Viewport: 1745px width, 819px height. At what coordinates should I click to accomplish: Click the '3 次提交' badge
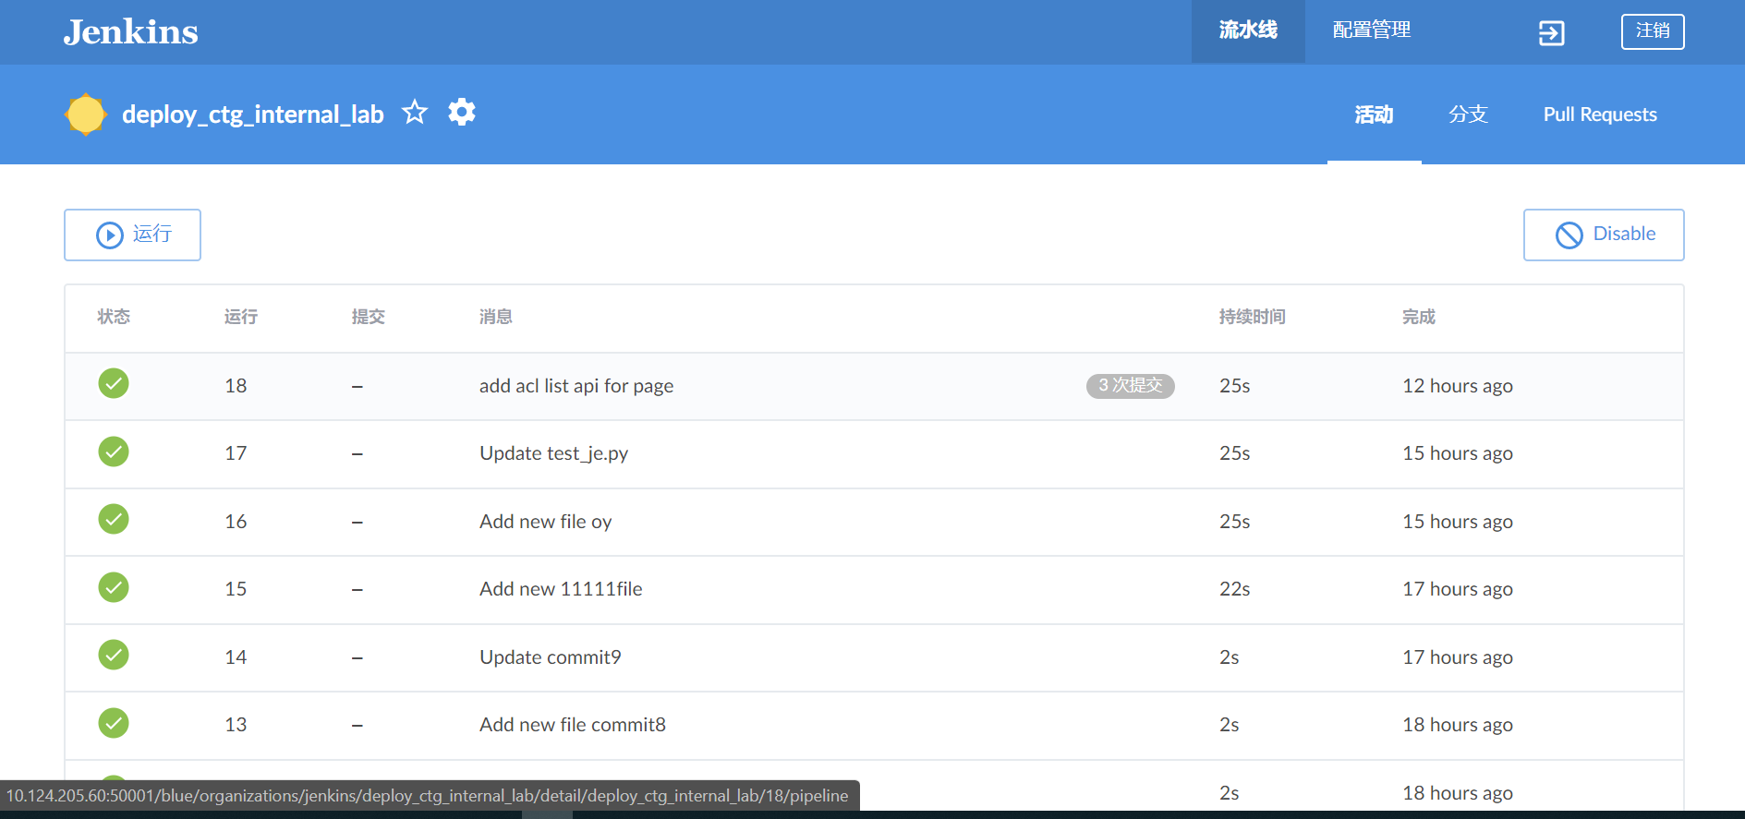point(1130,385)
